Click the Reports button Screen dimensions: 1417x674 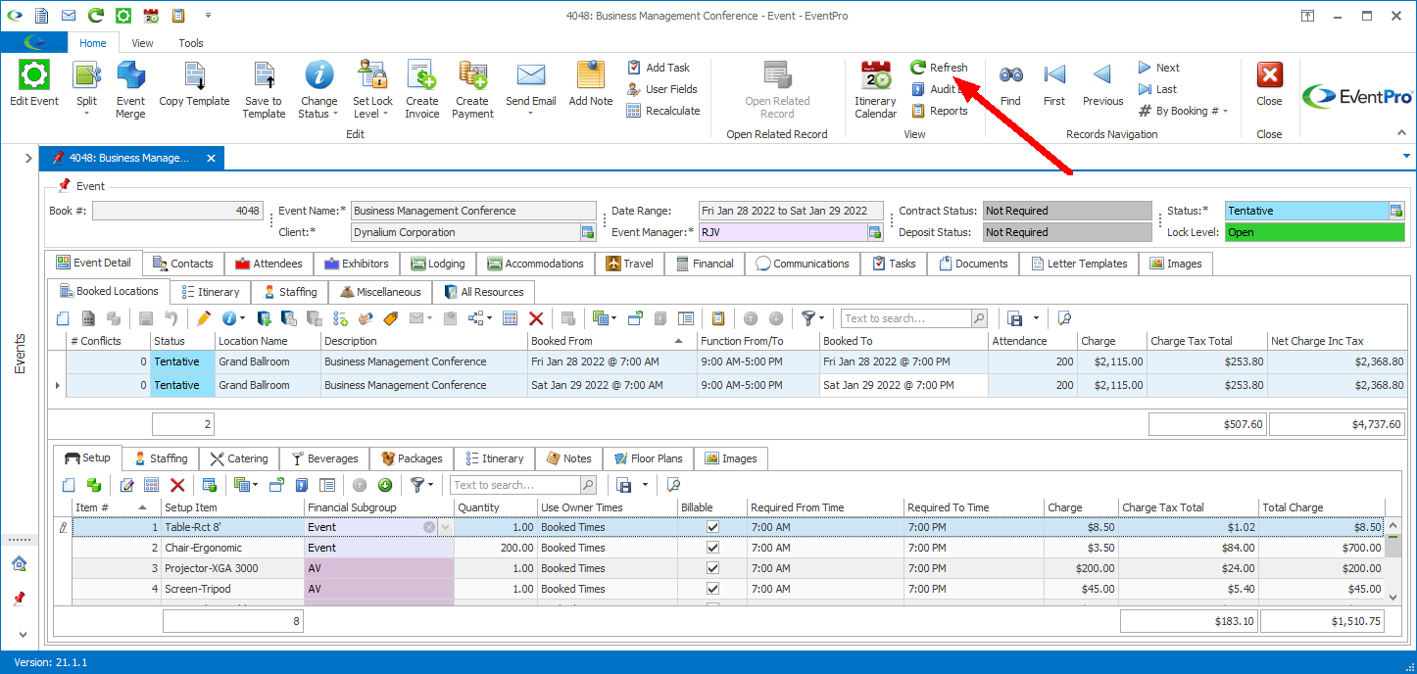939,111
